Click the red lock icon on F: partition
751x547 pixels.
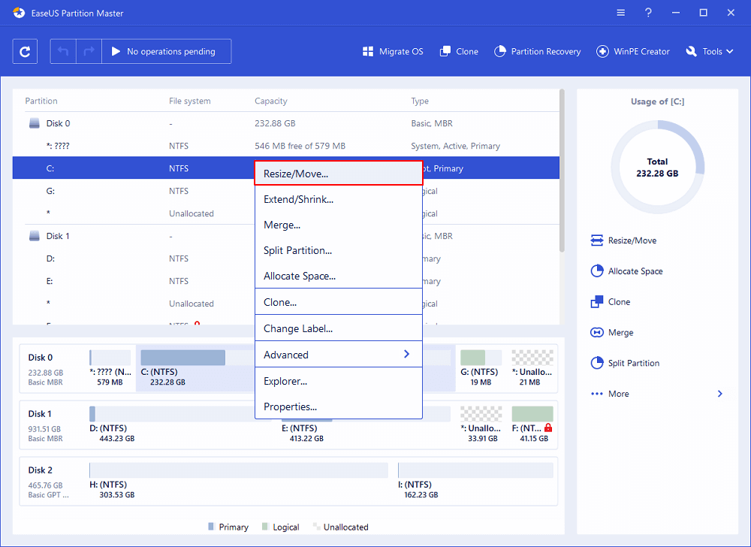[548, 428]
